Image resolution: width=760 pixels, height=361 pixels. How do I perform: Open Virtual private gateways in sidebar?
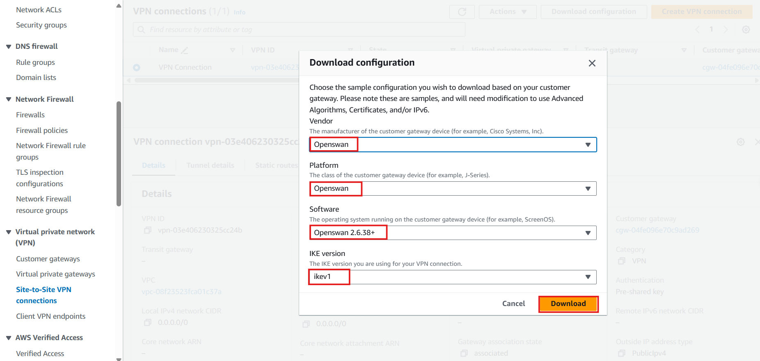(x=55, y=274)
